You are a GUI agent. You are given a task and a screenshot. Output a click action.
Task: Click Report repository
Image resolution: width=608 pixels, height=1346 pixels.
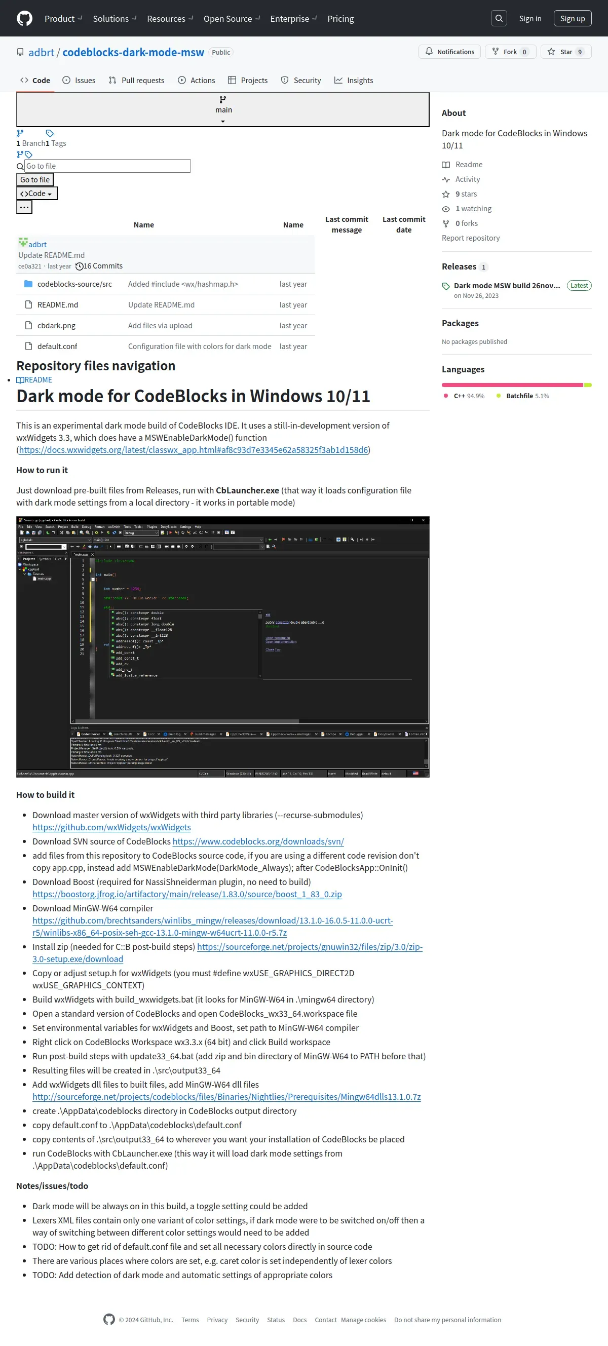tap(471, 238)
